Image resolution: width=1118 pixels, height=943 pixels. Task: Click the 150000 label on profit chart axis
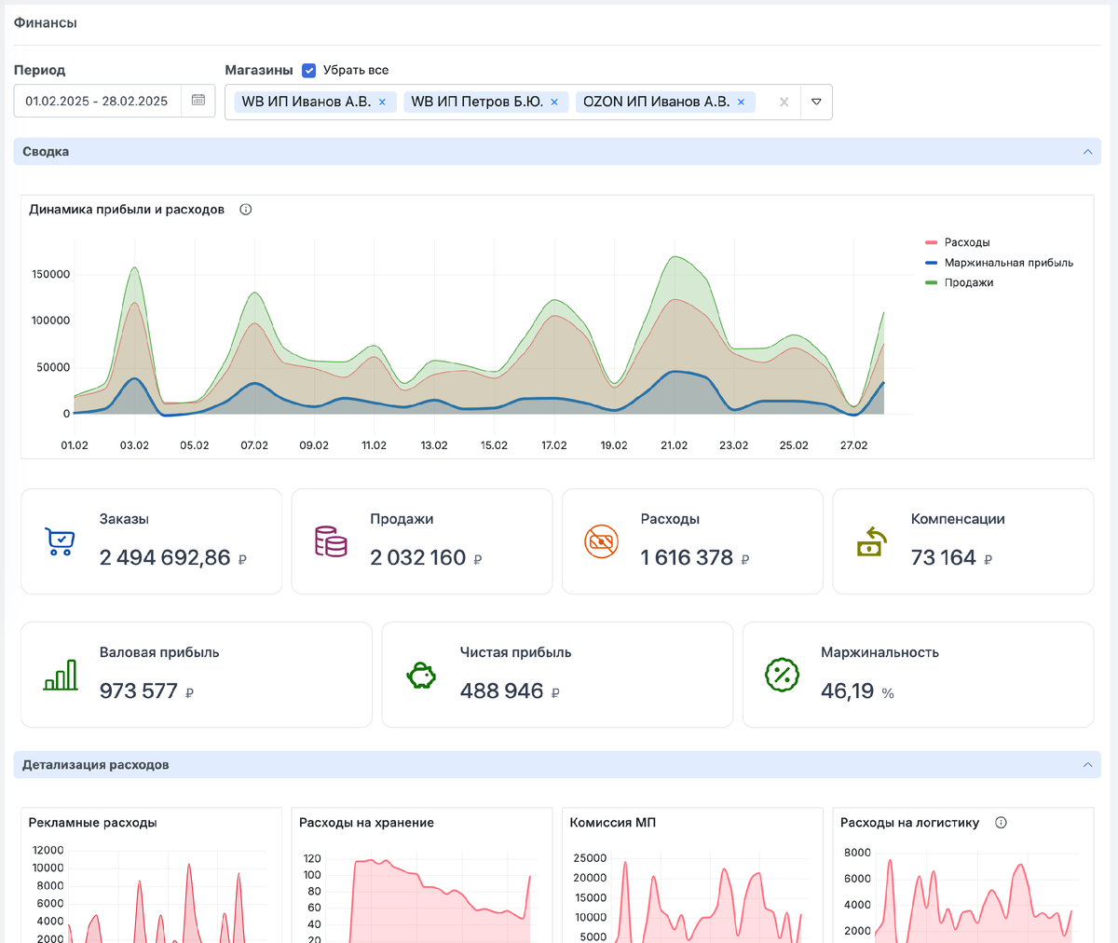tap(51, 275)
